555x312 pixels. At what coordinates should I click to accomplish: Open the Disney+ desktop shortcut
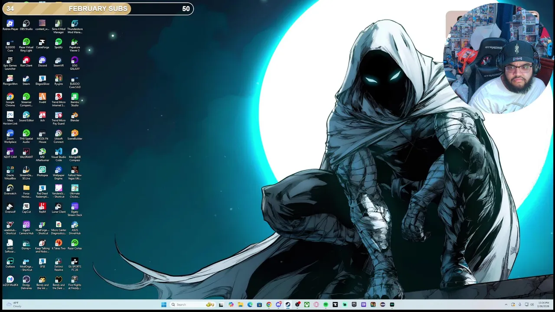26,244
